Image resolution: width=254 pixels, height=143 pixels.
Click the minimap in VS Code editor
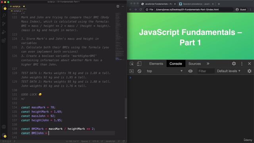(120, 36)
